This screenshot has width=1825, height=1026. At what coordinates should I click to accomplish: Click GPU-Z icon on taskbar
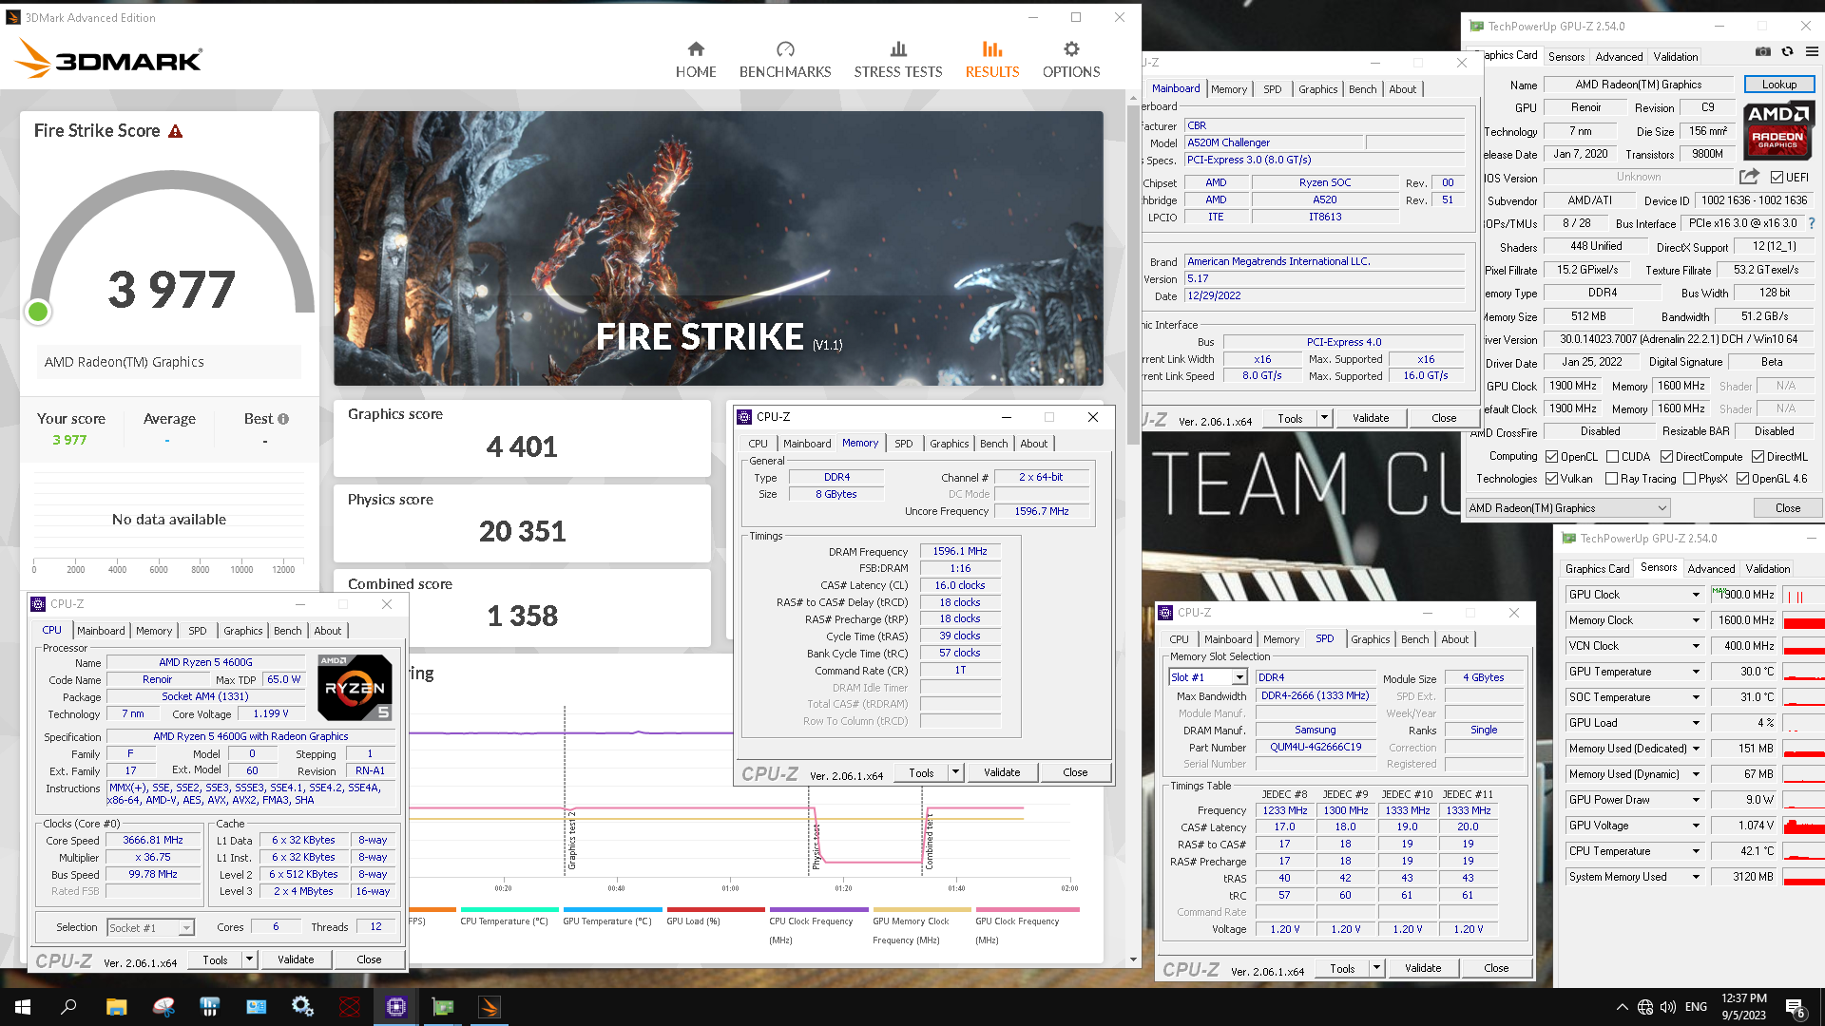click(x=443, y=1007)
